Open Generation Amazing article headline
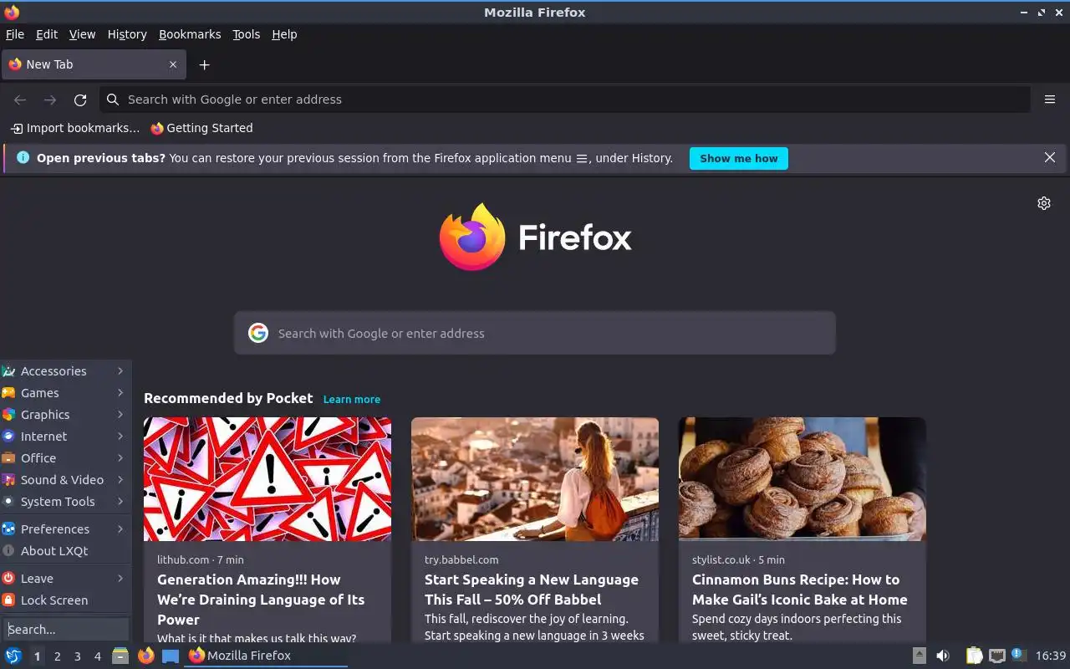This screenshot has height=669, width=1070. 261,600
